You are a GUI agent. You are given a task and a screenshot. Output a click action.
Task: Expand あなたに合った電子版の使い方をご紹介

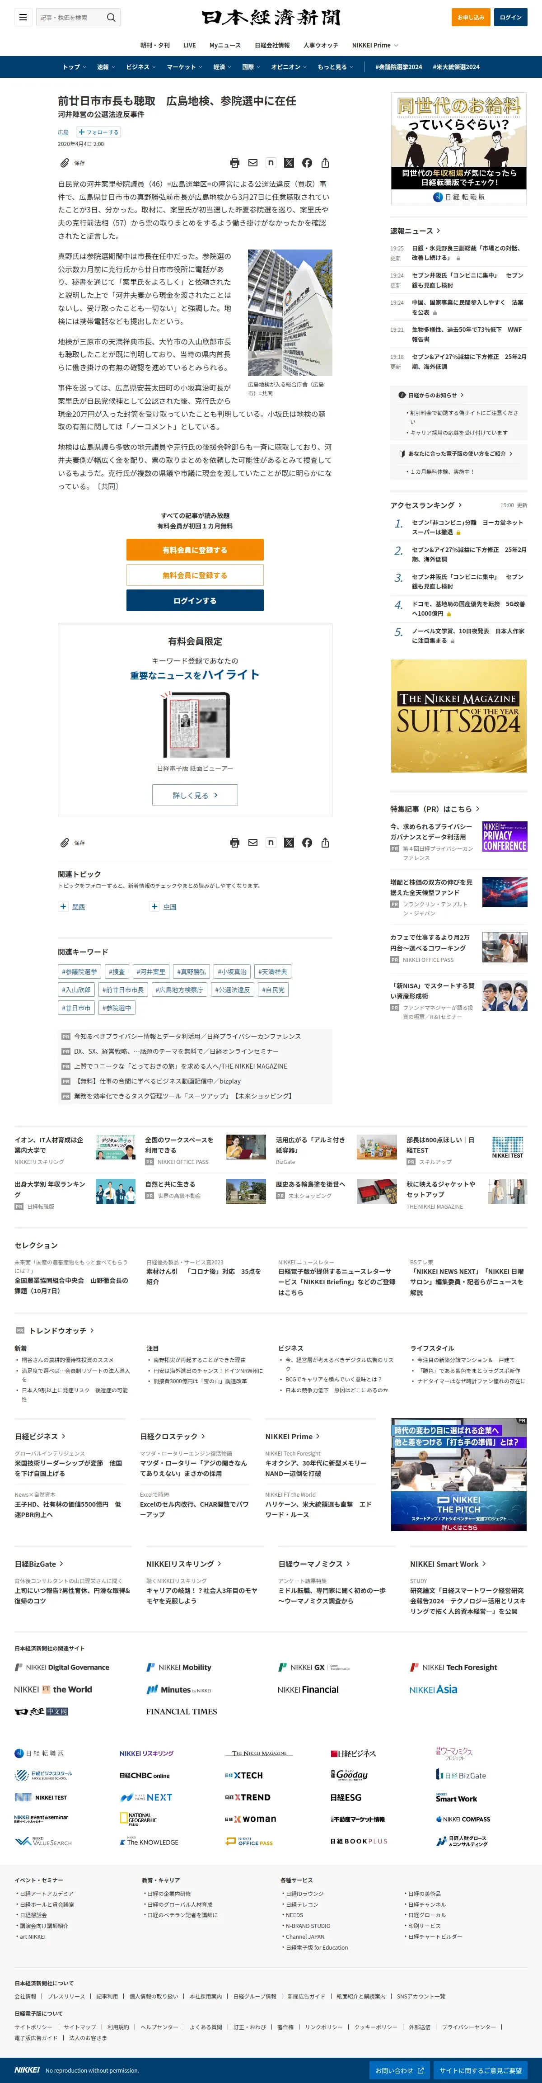click(x=456, y=454)
